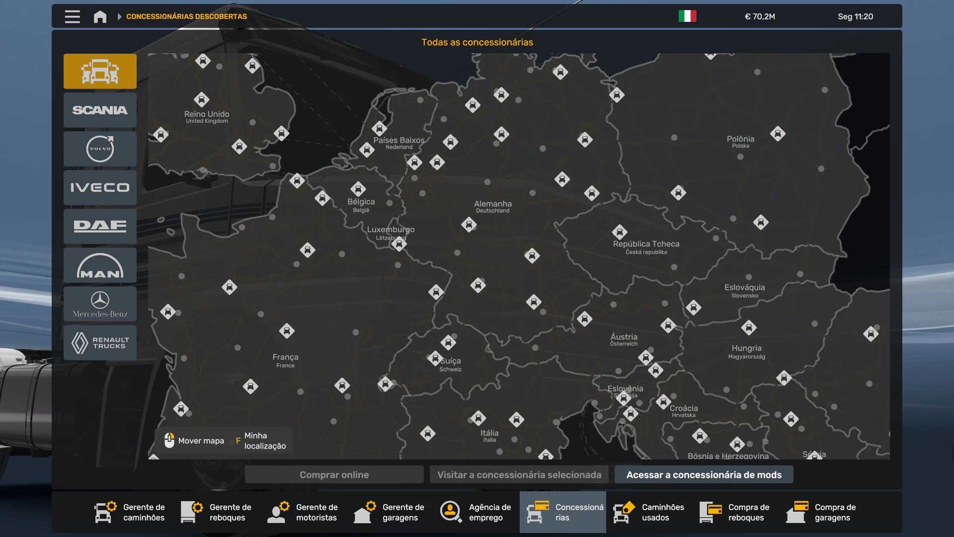Screen dimensions: 954x537
Task: Click the Comprar online button
Action: tap(334, 474)
